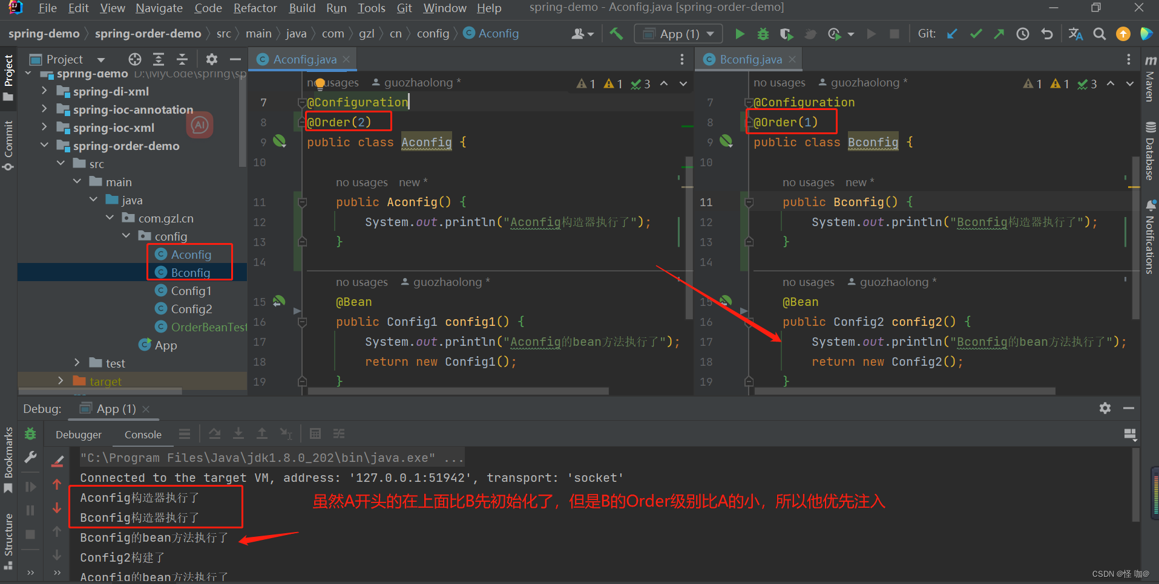Open the Git menu

404,8
